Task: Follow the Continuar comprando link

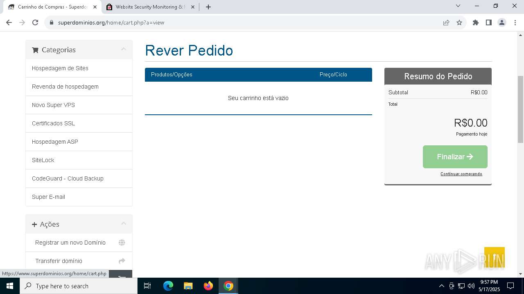Action: [x=461, y=174]
